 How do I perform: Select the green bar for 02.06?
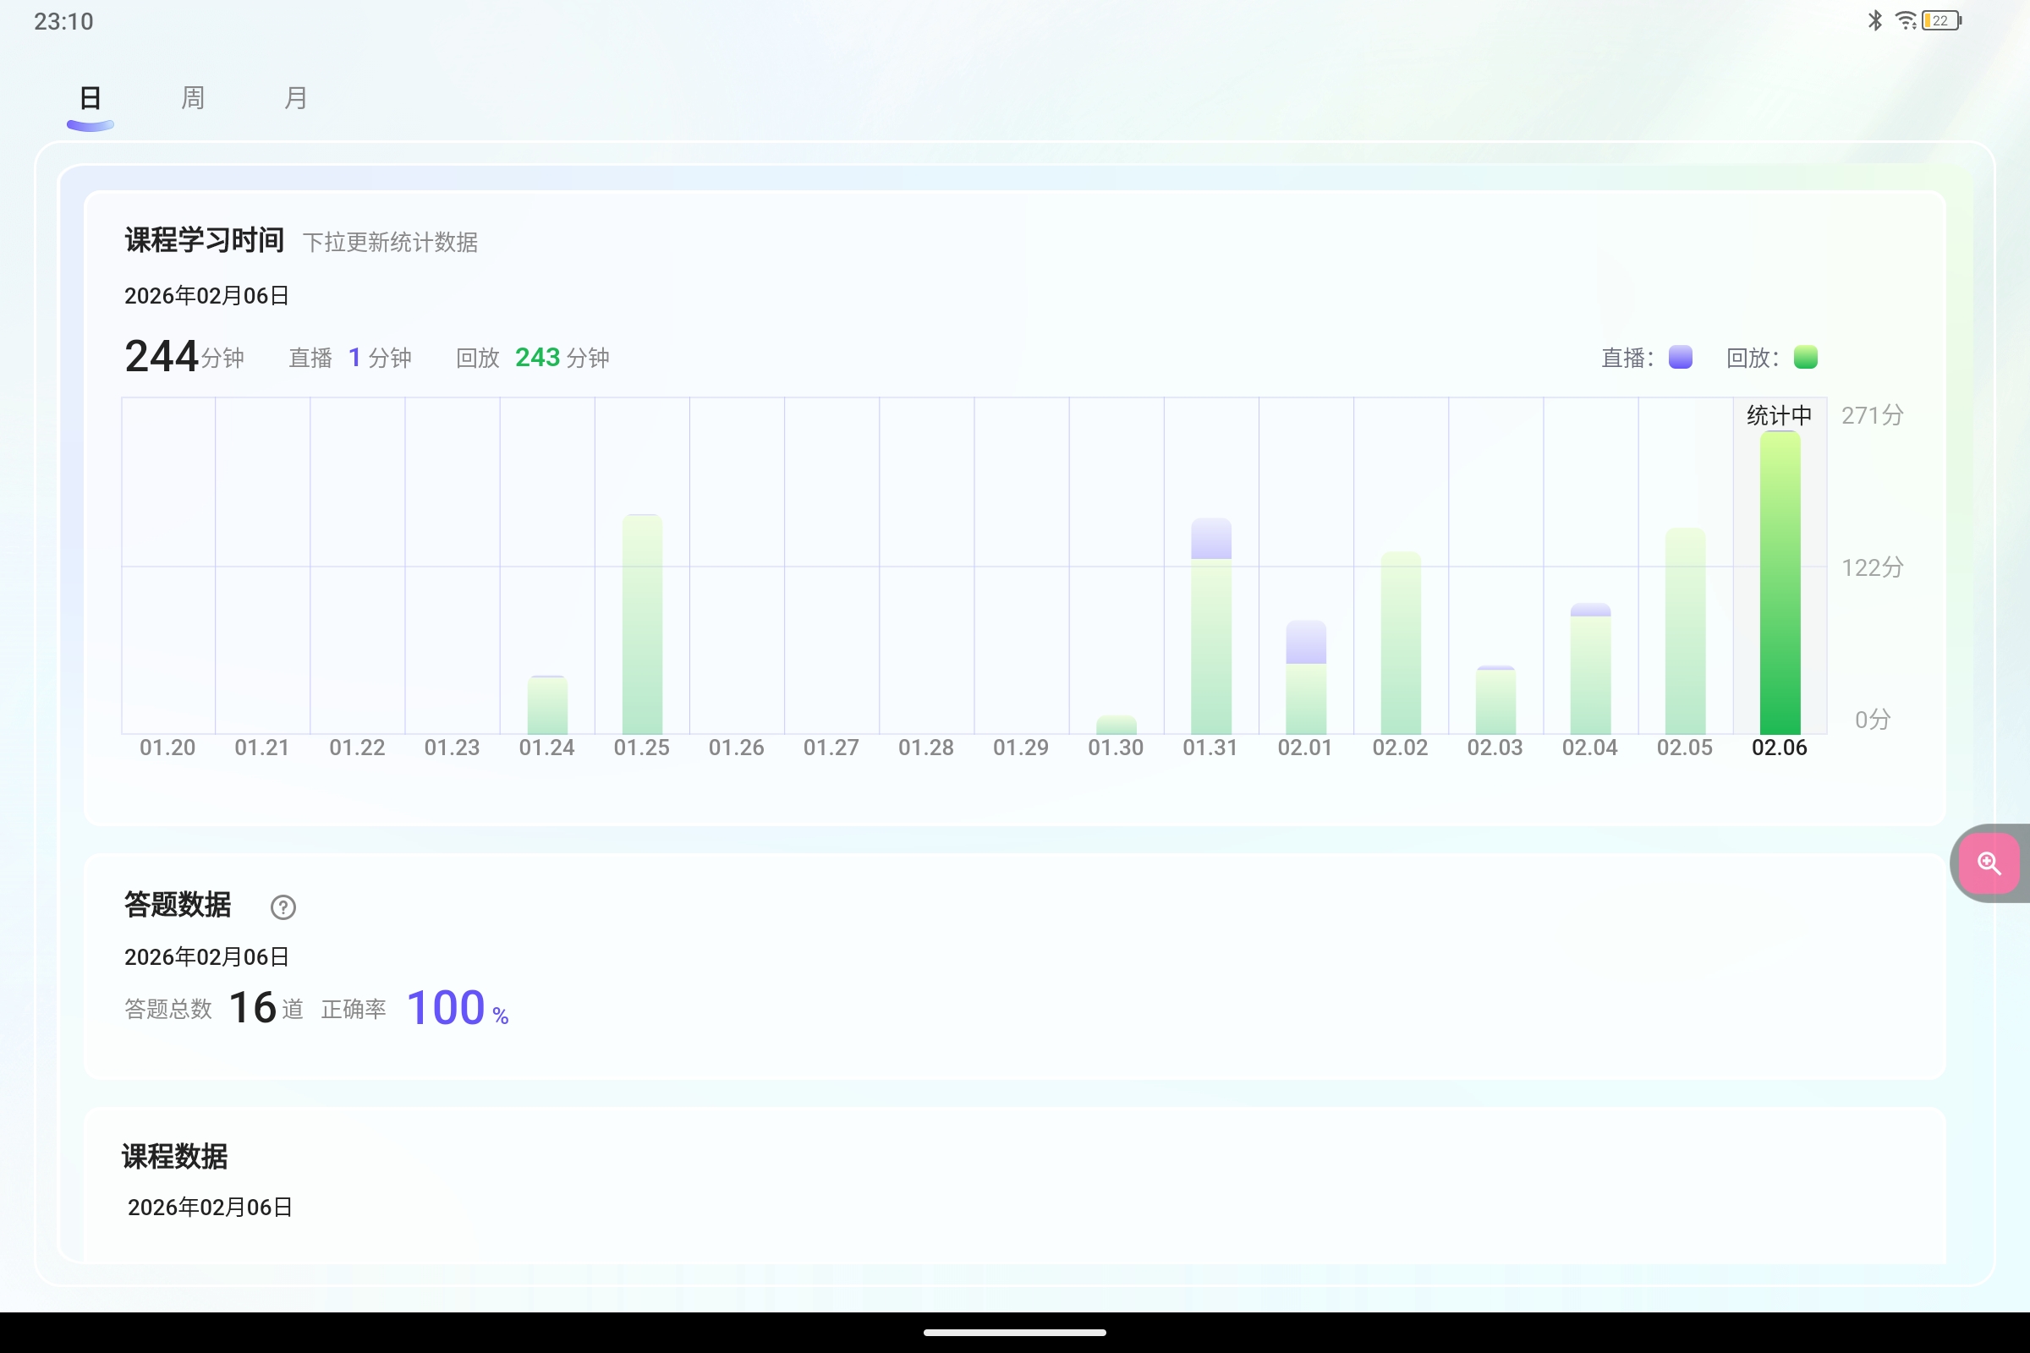1779,578
